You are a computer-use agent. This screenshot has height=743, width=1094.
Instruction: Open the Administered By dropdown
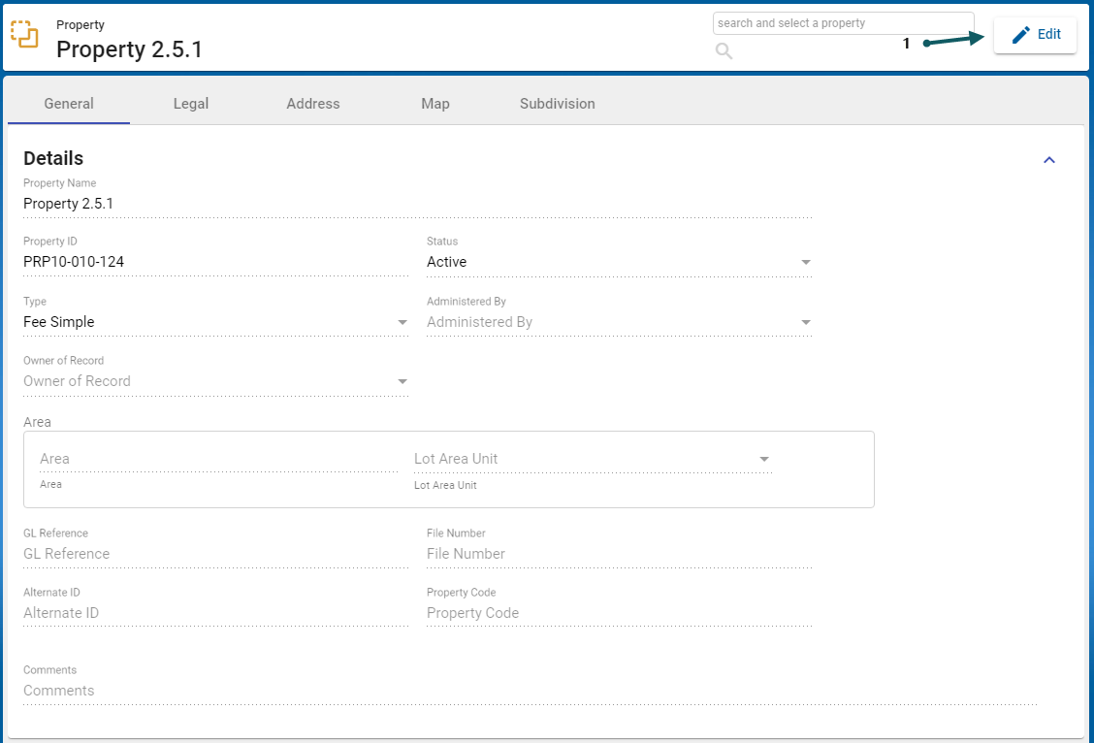pyautogui.click(x=619, y=322)
